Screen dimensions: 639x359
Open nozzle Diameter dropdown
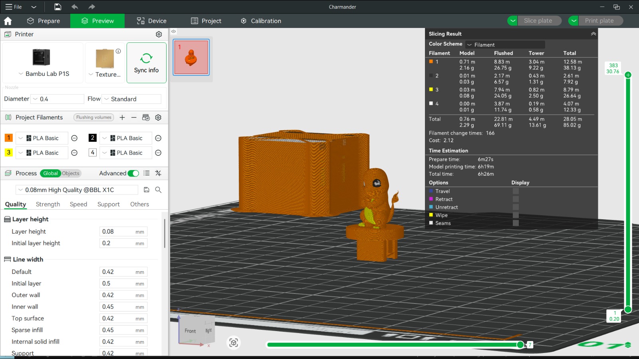point(58,99)
